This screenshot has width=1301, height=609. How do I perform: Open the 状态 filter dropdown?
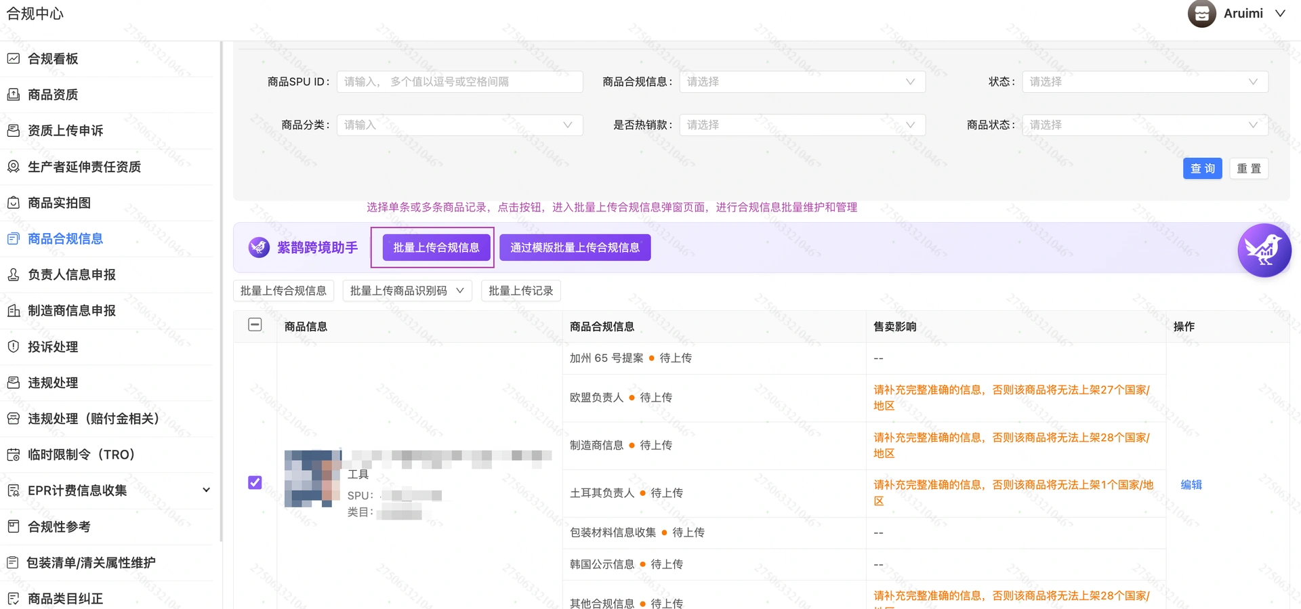1145,82
